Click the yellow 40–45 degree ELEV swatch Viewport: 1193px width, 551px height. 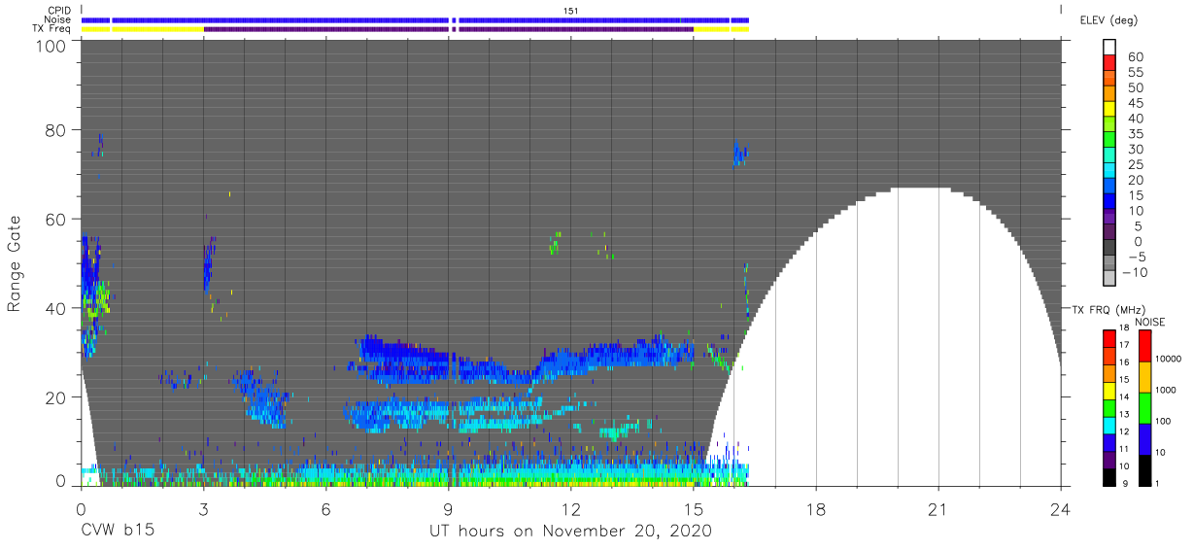[1109, 111]
